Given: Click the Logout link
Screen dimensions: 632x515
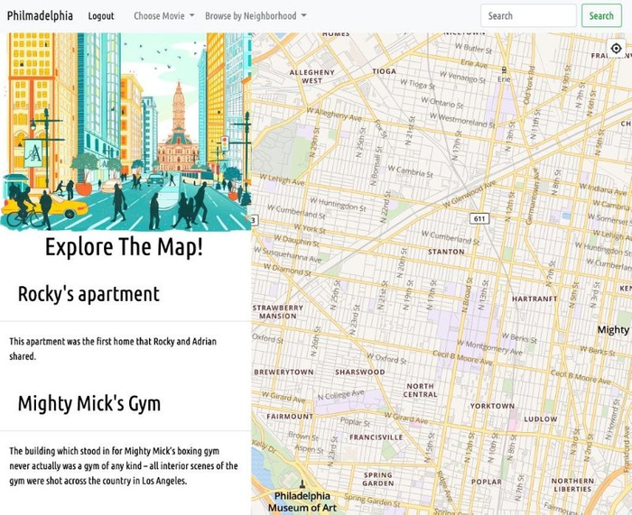Looking at the screenshot, I should [101, 16].
